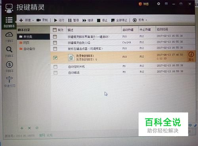Click the 中 input method tray indicator
The height and width of the screenshot is (146, 198).
tap(190, 125)
